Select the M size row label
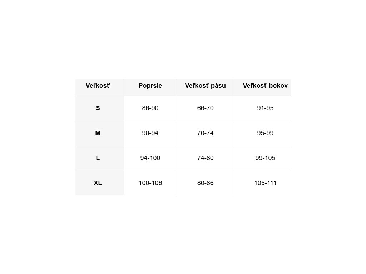This screenshot has height=274, width=366. point(98,133)
